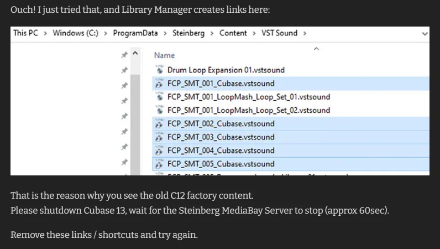
Task: Toggle the sort arrow above the Name column
Action: pyautogui.click(x=316, y=49)
